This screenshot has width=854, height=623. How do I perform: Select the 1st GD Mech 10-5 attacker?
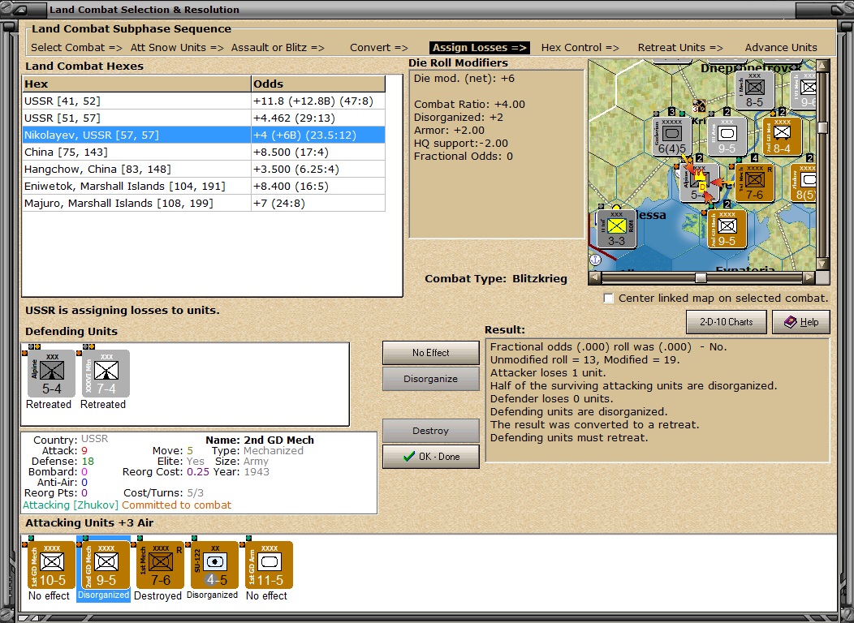point(51,565)
